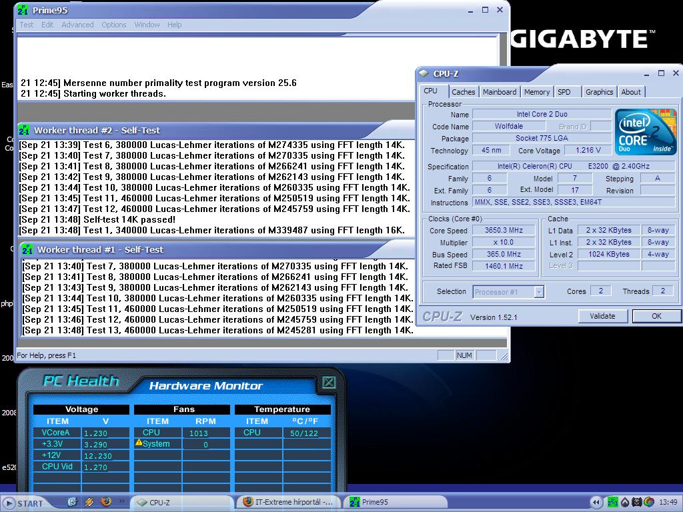Click the dark drop-shaped tray icon
The image size is (683, 512).
(624, 502)
